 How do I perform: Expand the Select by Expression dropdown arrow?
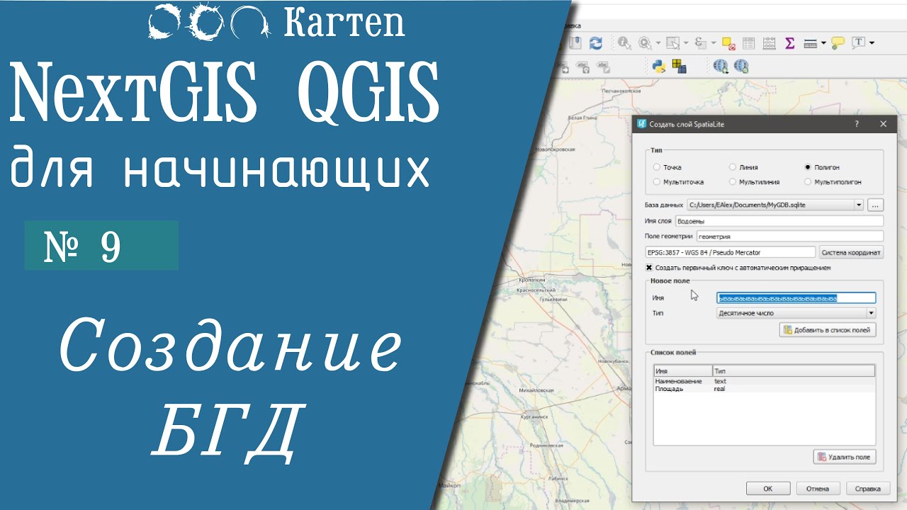pos(714,43)
